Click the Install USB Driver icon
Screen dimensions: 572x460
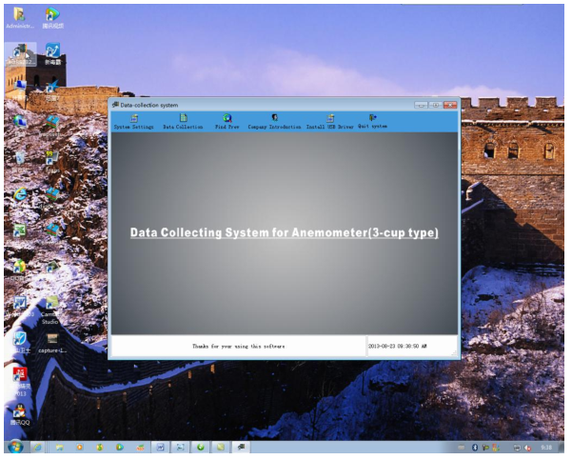[x=329, y=121]
